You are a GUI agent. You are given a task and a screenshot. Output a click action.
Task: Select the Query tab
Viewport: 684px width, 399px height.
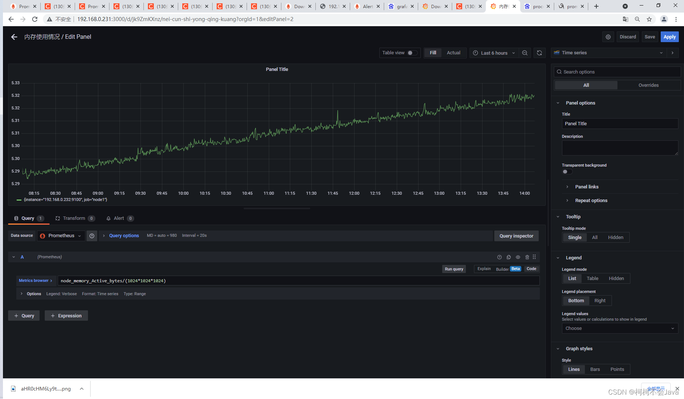(x=29, y=218)
